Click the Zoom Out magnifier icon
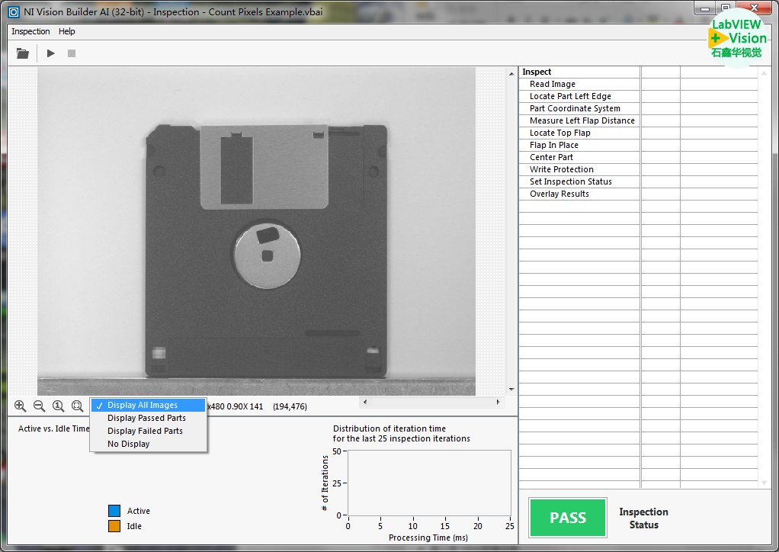The width and height of the screenshot is (779, 552). 39,406
